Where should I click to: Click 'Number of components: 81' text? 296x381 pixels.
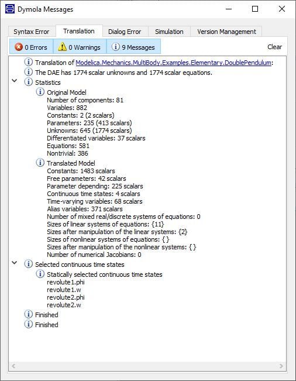[x=85, y=100]
